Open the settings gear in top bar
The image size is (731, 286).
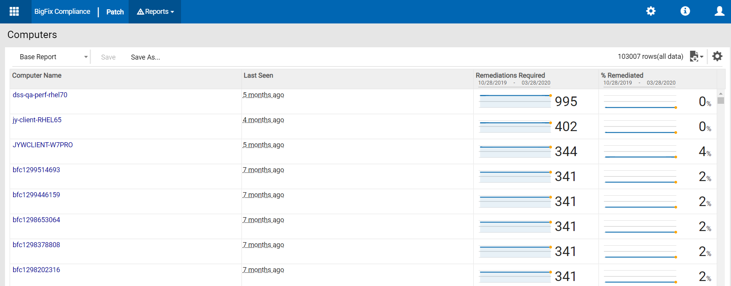point(651,11)
